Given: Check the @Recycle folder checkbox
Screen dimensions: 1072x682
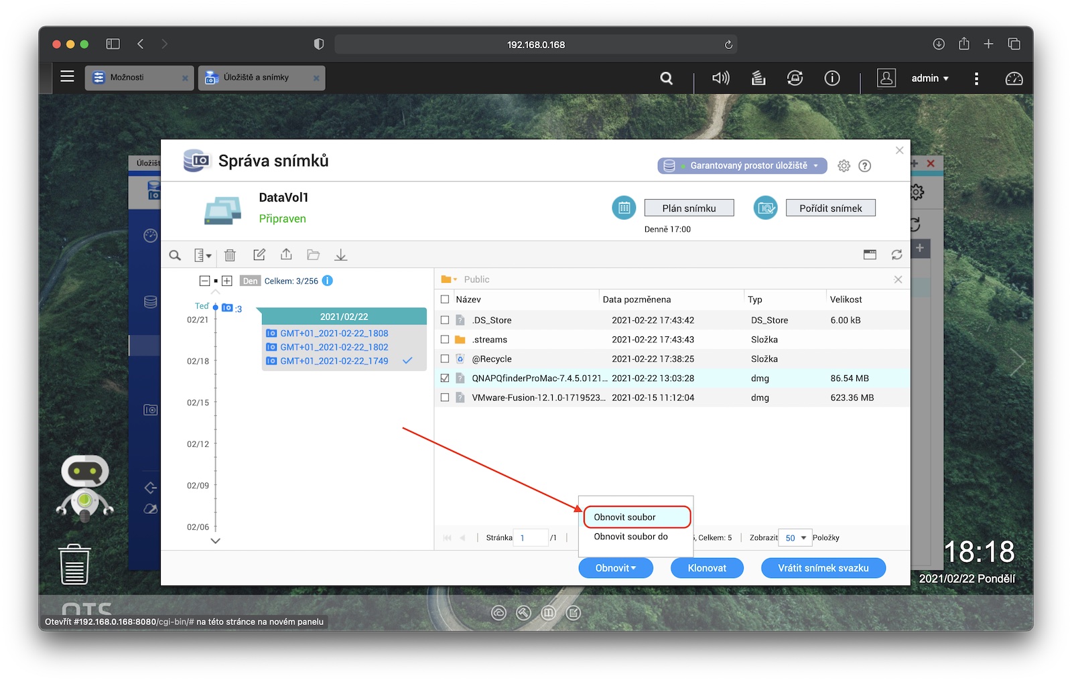Looking at the screenshot, I should pyautogui.click(x=445, y=359).
